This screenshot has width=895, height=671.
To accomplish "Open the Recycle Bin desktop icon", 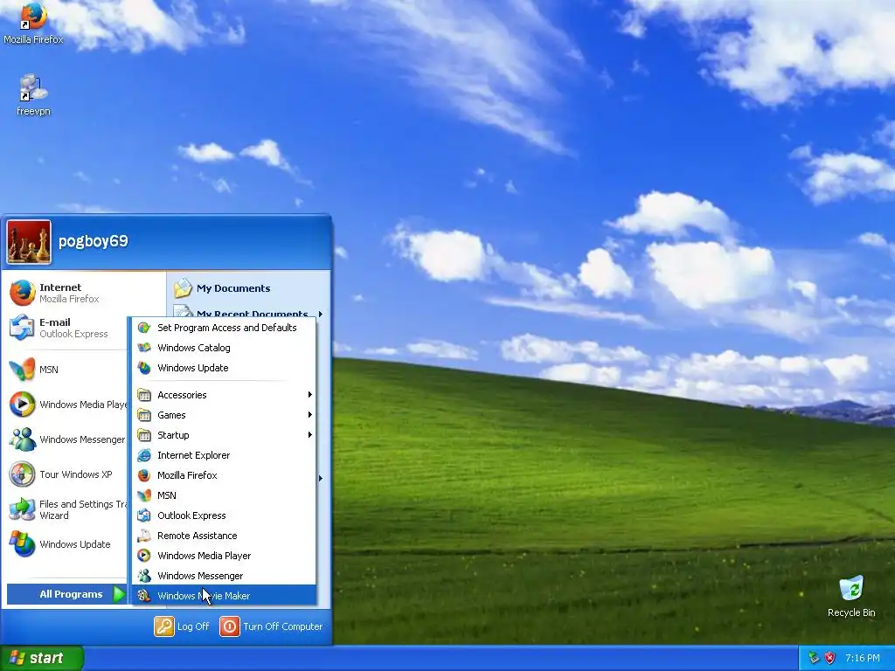I will [851, 588].
